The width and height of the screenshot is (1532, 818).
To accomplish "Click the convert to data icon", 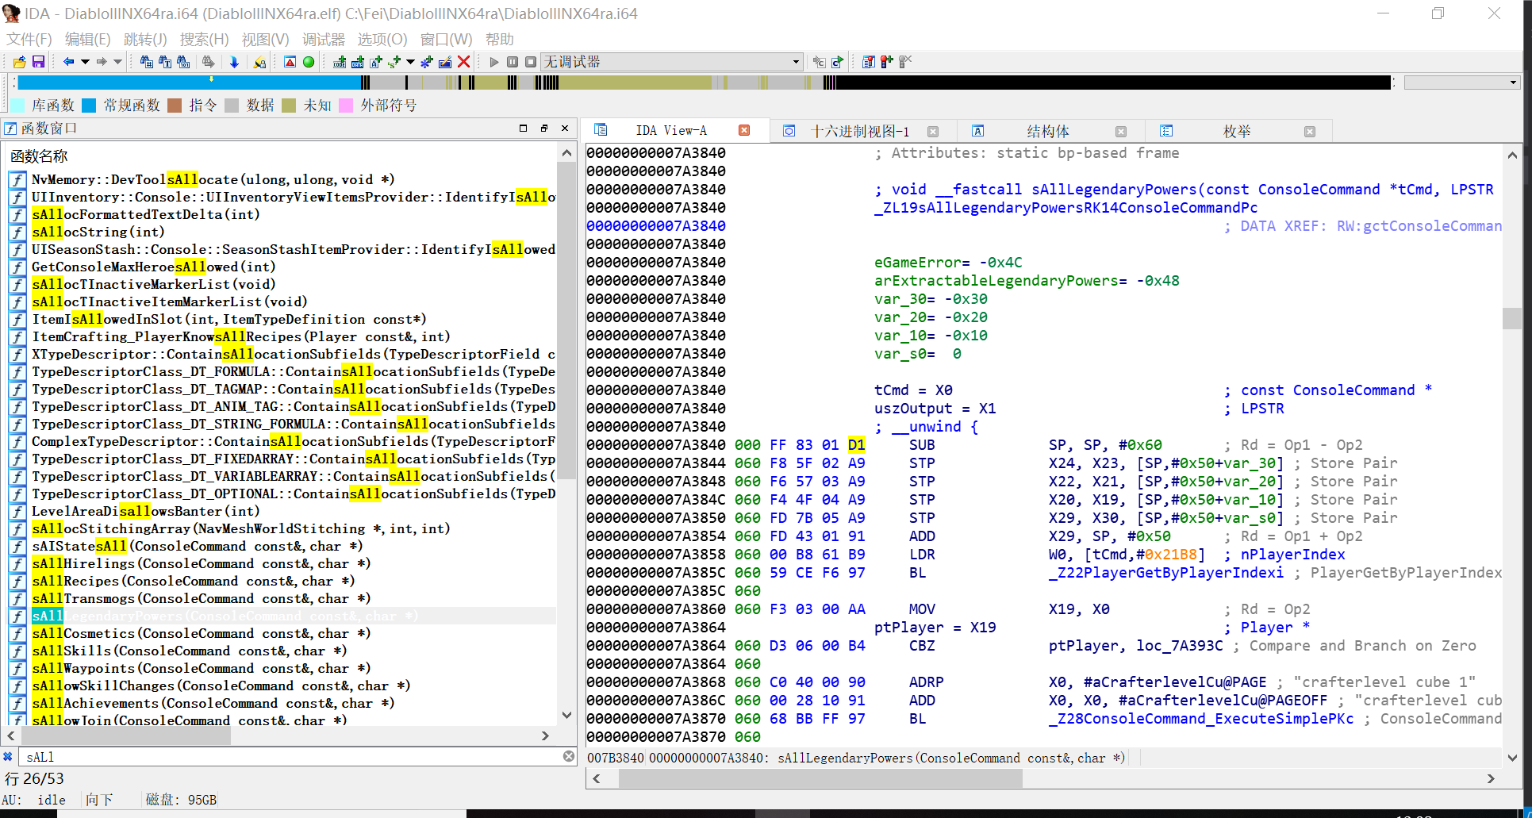I will tap(358, 62).
